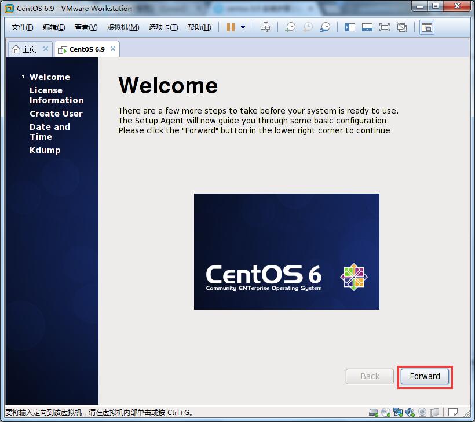The width and height of the screenshot is (475, 422).
Task: Click the greyed Back button
Action: click(x=370, y=377)
